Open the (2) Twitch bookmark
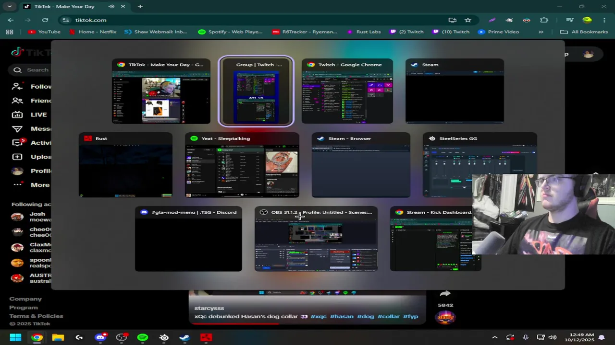This screenshot has width=615, height=345. pyautogui.click(x=407, y=32)
